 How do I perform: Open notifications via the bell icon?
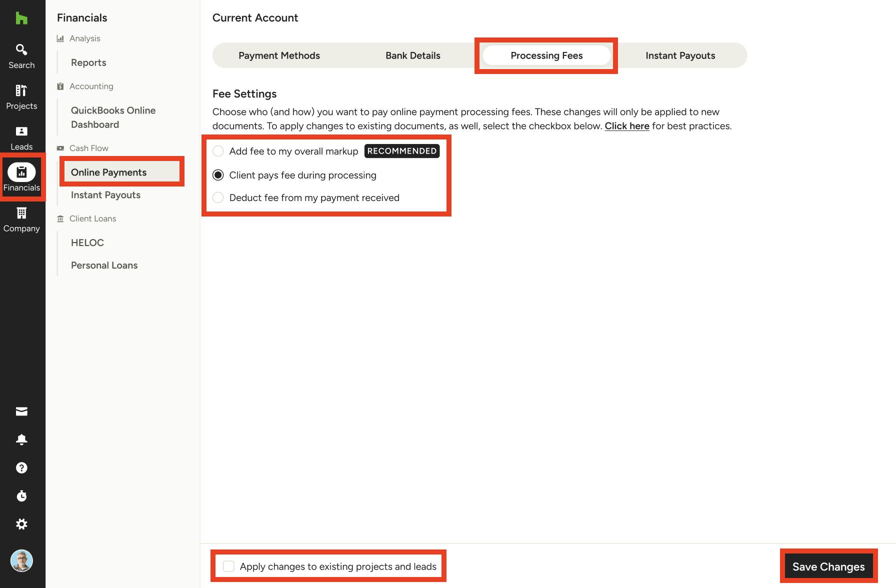coord(21,439)
